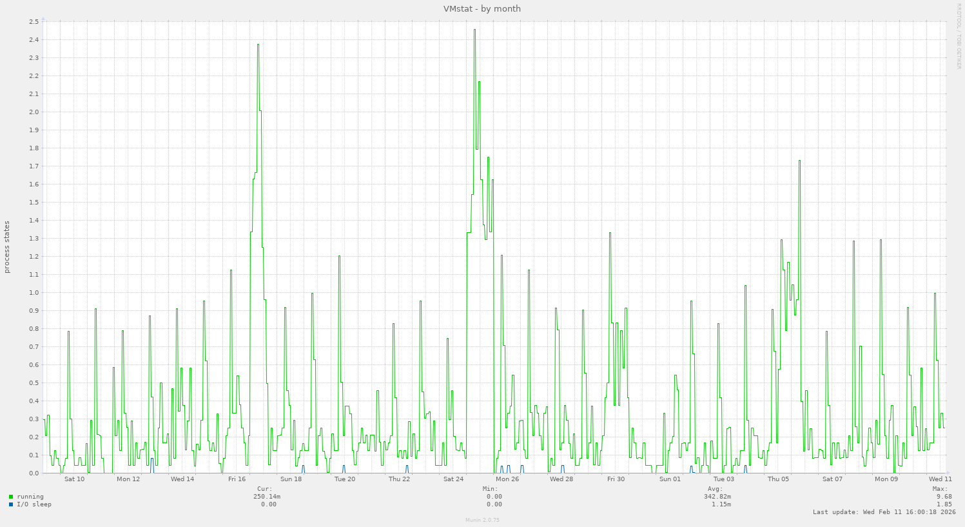Screen dimensions: 965x527
Task: Click the 'Last update' timestamp text
Action: tap(884, 512)
